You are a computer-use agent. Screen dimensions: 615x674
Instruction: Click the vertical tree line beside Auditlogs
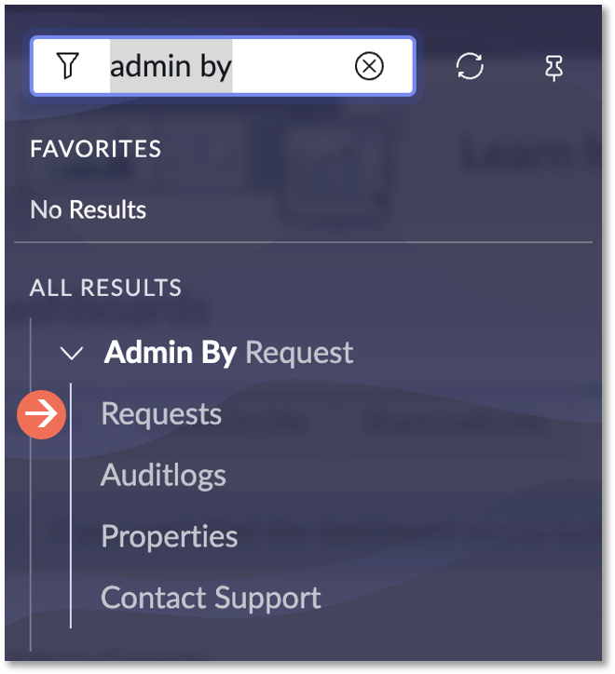(71, 477)
